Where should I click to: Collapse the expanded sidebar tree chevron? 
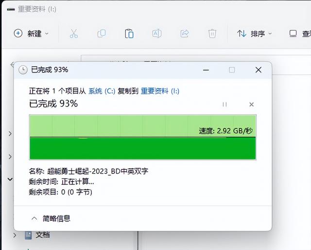pos(10,179)
